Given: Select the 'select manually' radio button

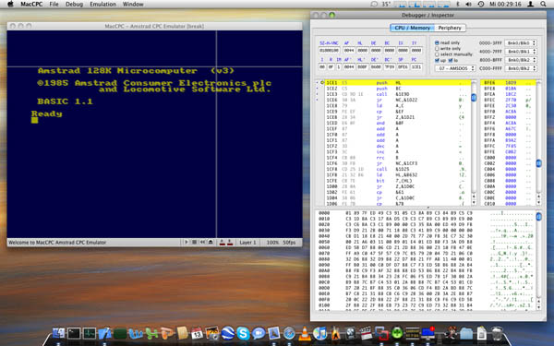Looking at the screenshot, I should click(x=437, y=54).
